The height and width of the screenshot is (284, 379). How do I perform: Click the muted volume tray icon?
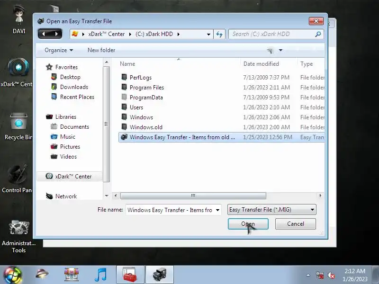(x=331, y=275)
